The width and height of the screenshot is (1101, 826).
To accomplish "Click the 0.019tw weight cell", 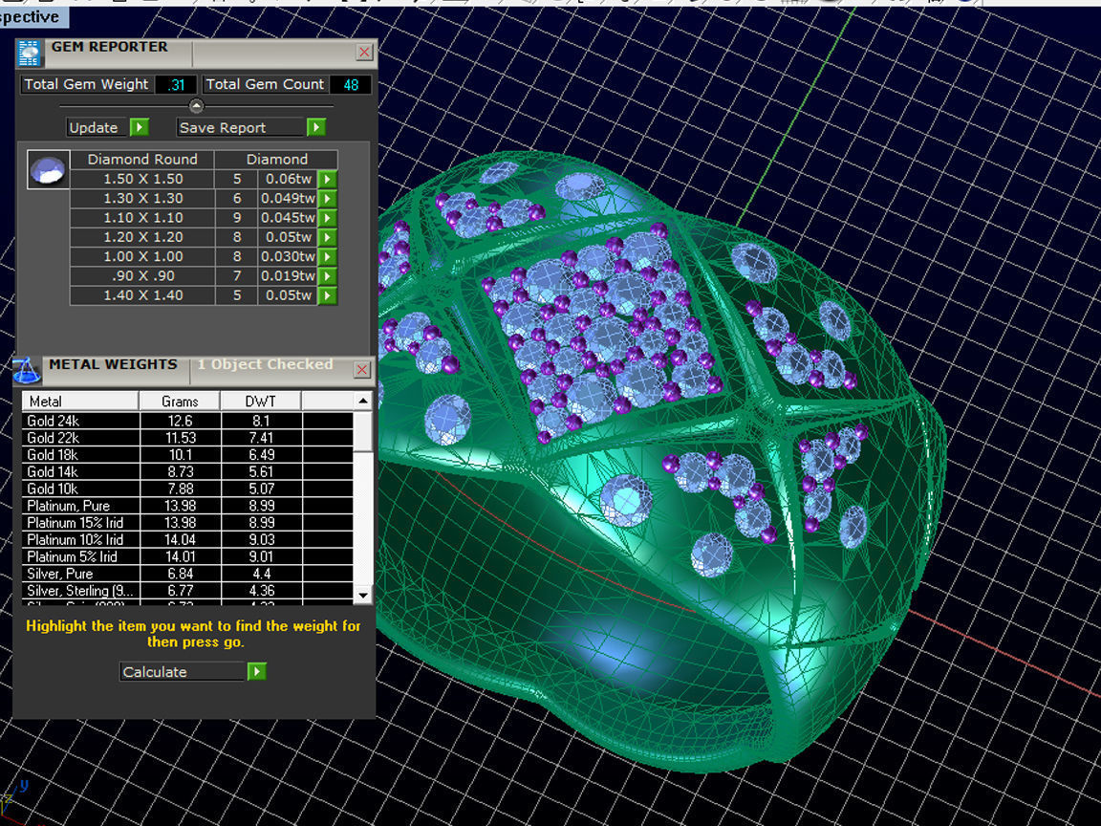I will [289, 276].
